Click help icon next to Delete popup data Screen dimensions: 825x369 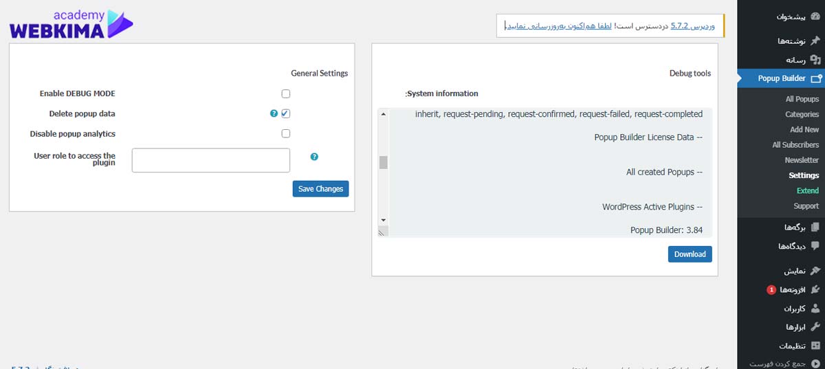(x=274, y=113)
